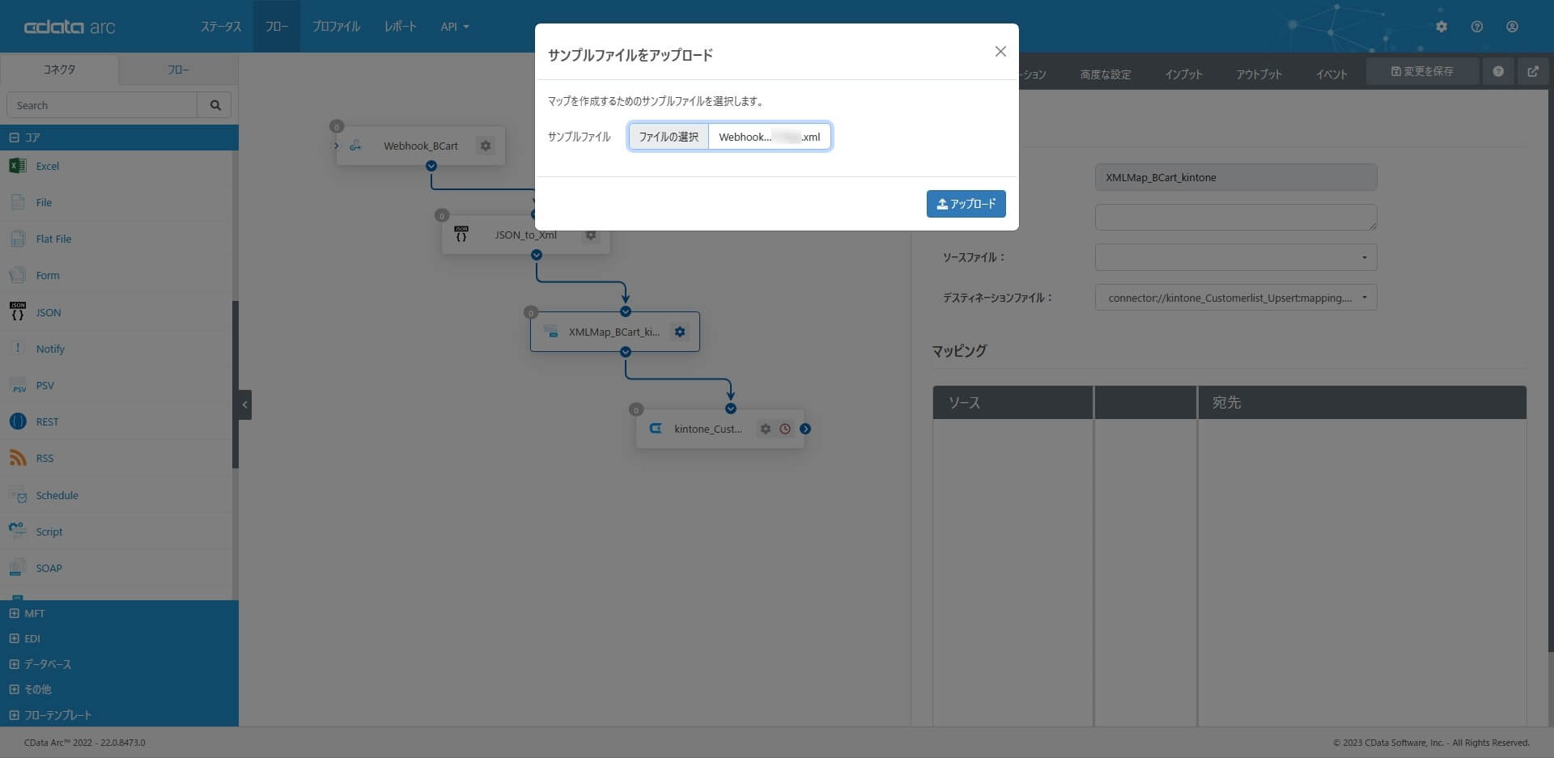The image size is (1554, 758).
Task: Close the サンプルファイルをアップロード dialog
Action: [x=1000, y=52]
